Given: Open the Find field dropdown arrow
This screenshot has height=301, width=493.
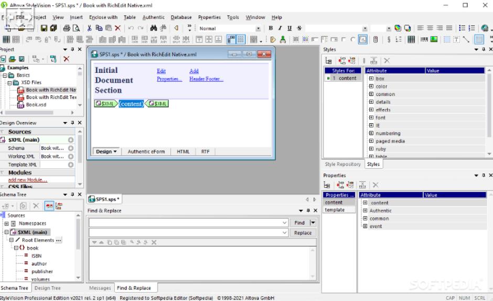Looking at the screenshot, I should (285, 223).
